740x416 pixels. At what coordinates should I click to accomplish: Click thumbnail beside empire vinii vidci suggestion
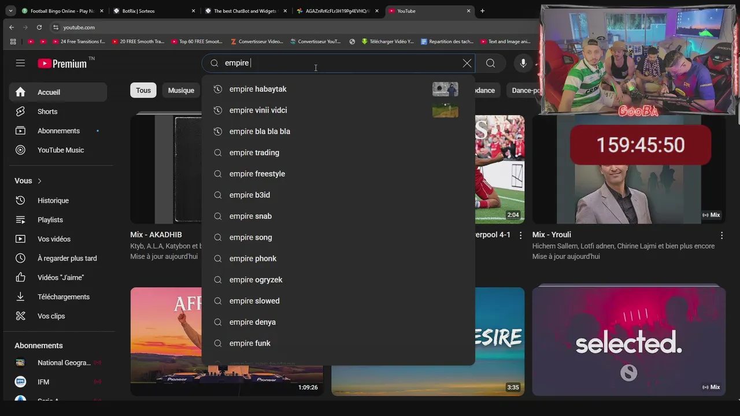[x=445, y=110]
